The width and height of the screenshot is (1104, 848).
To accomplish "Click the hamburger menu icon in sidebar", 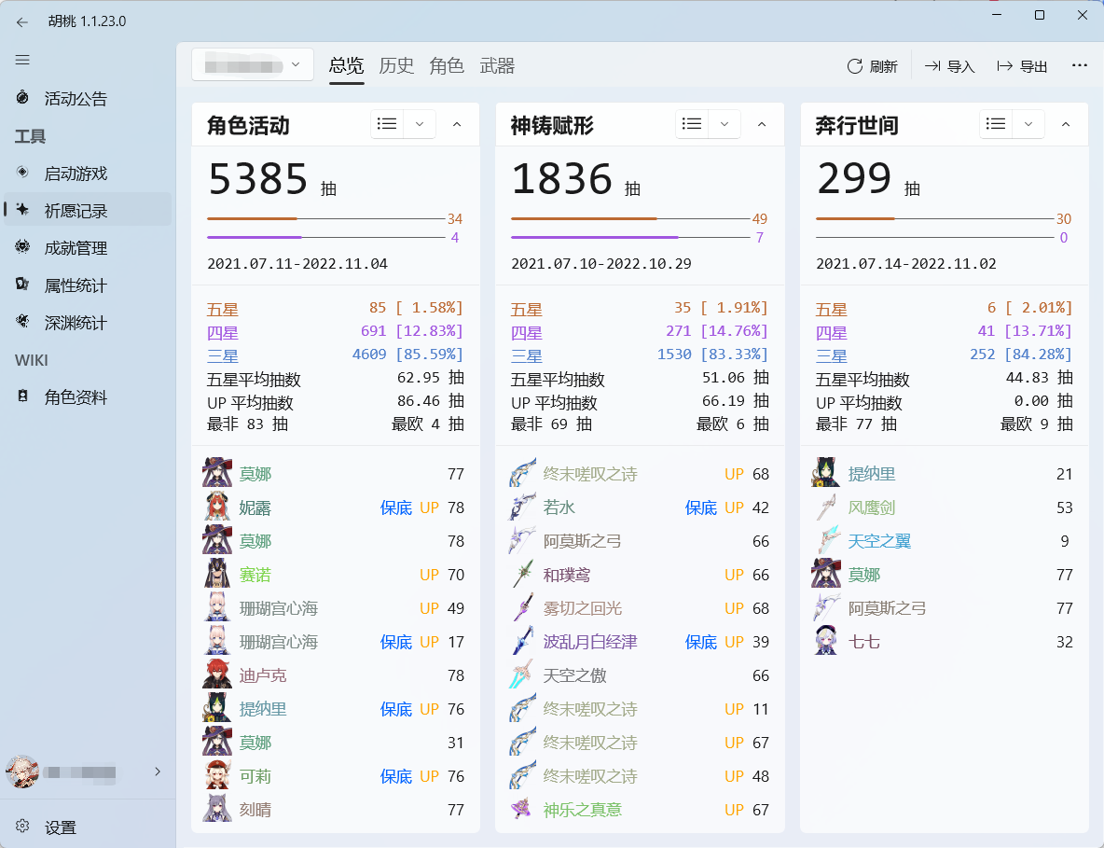I will click(22, 60).
